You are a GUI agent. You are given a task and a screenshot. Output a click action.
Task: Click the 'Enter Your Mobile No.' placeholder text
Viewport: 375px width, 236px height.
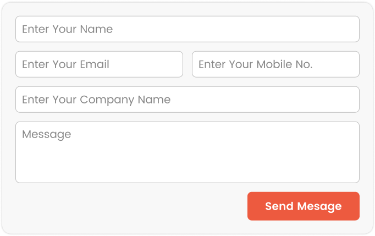255,64
